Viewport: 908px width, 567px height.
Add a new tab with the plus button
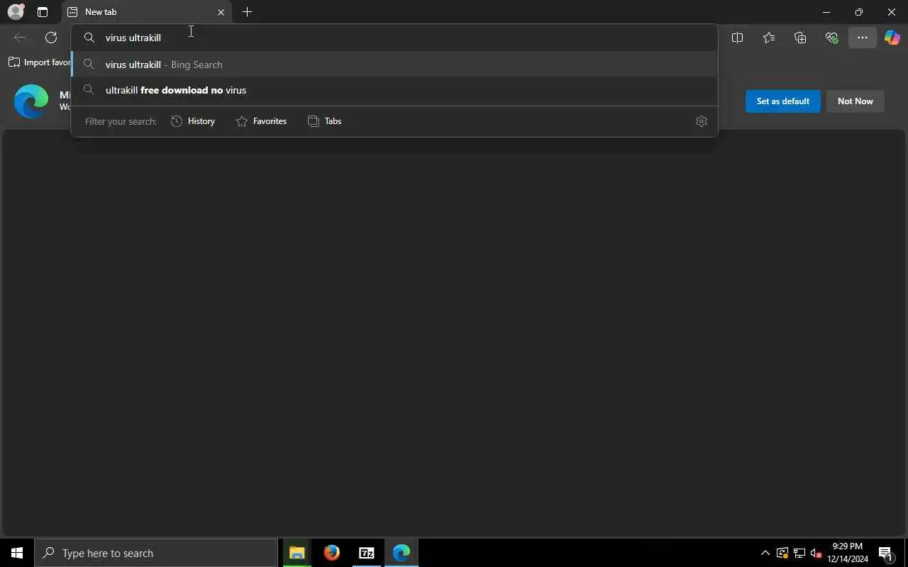(x=247, y=12)
